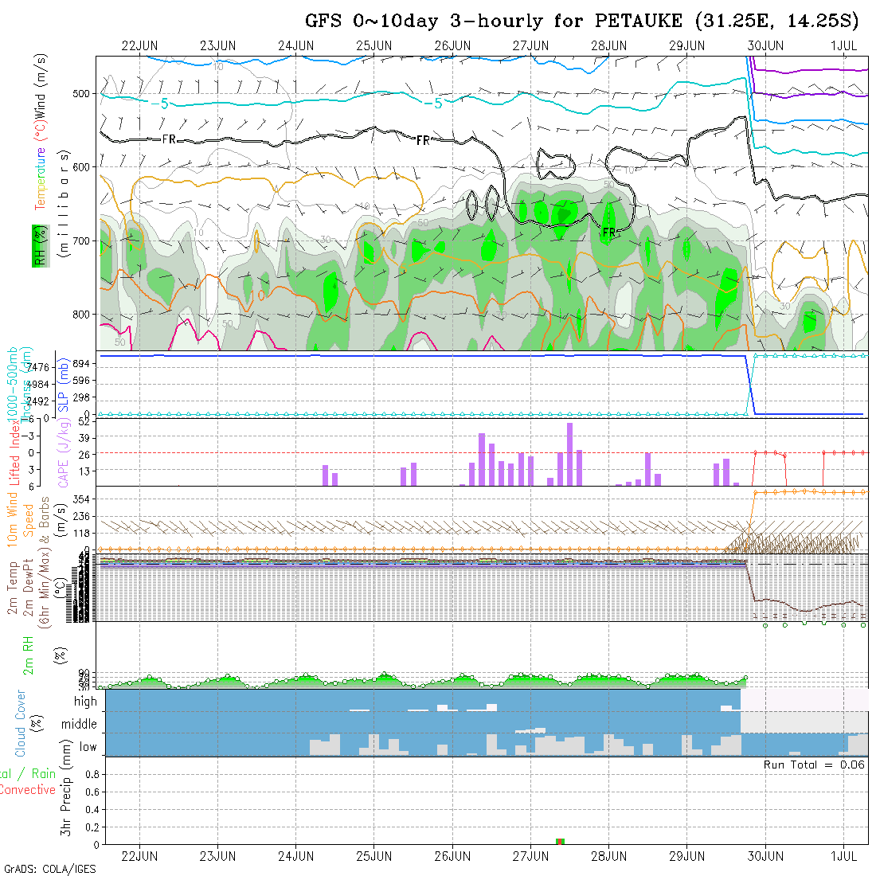The width and height of the screenshot is (876, 876).
Task: Click the 26JUN date on the bottom axis
Action: point(452,856)
